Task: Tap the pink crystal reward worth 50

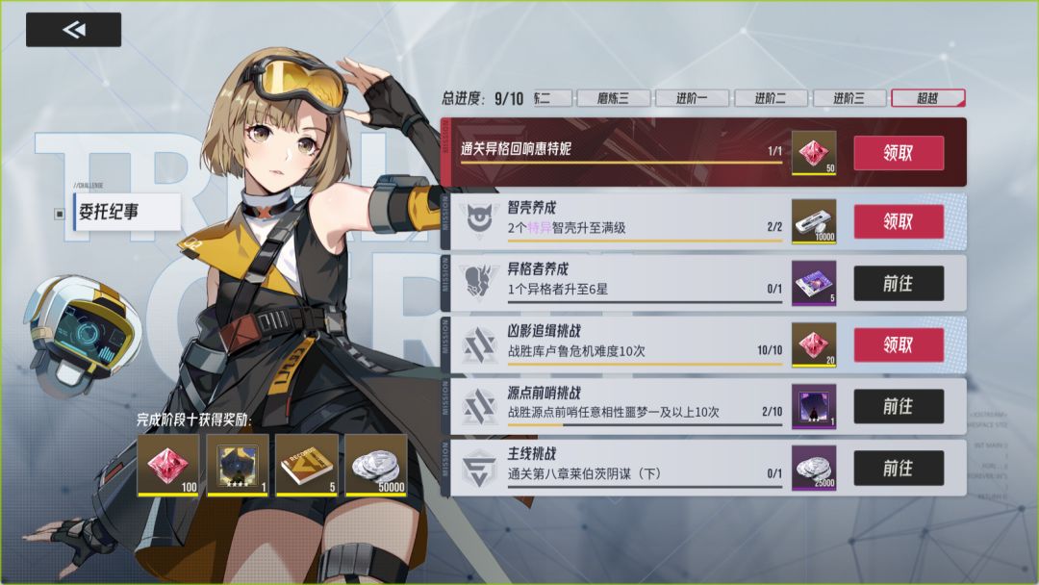Action: [x=814, y=153]
